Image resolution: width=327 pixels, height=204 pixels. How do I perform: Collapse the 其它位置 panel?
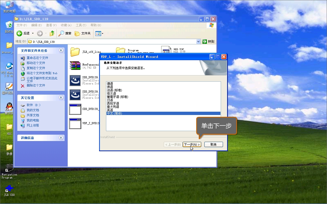(61, 98)
